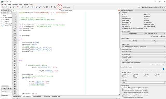Viewport: 166px width, 99px height.
Task: Enable FPS on USB-A port
Action: (x=123, y=75)
